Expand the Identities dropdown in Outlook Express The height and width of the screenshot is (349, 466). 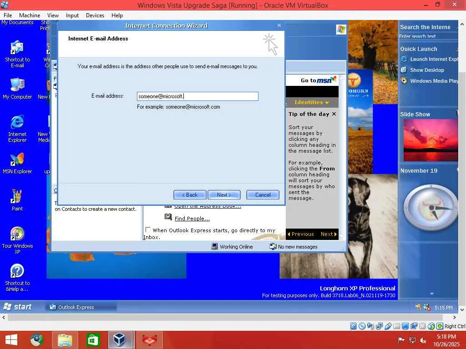[x=312, y=102]
